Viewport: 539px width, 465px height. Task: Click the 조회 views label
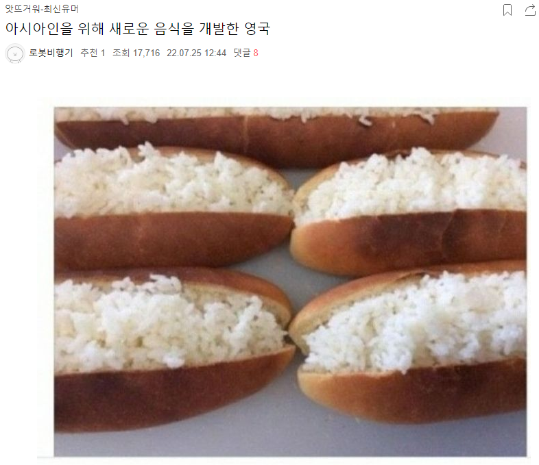tap(121, 53)
